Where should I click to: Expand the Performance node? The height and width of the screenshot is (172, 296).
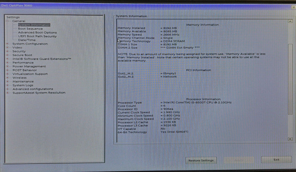click(x=7, y=63)
